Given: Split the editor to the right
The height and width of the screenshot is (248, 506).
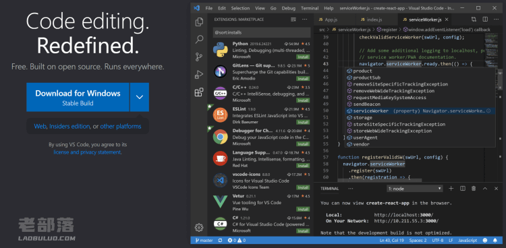Looking at the screenshot, I should click(x=485, y=20).
